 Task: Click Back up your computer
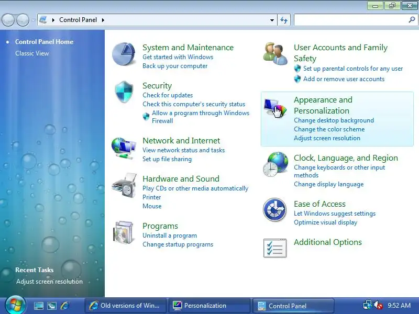coord(175,66)
